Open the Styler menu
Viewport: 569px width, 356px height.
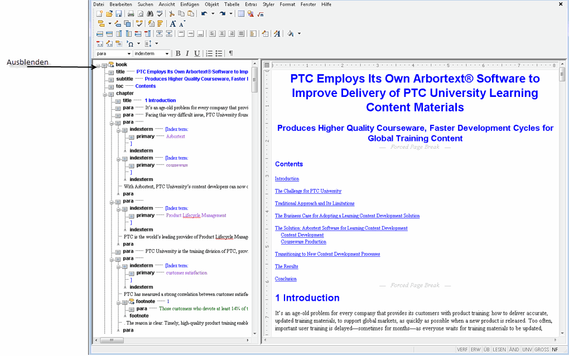tap(268, 4)
